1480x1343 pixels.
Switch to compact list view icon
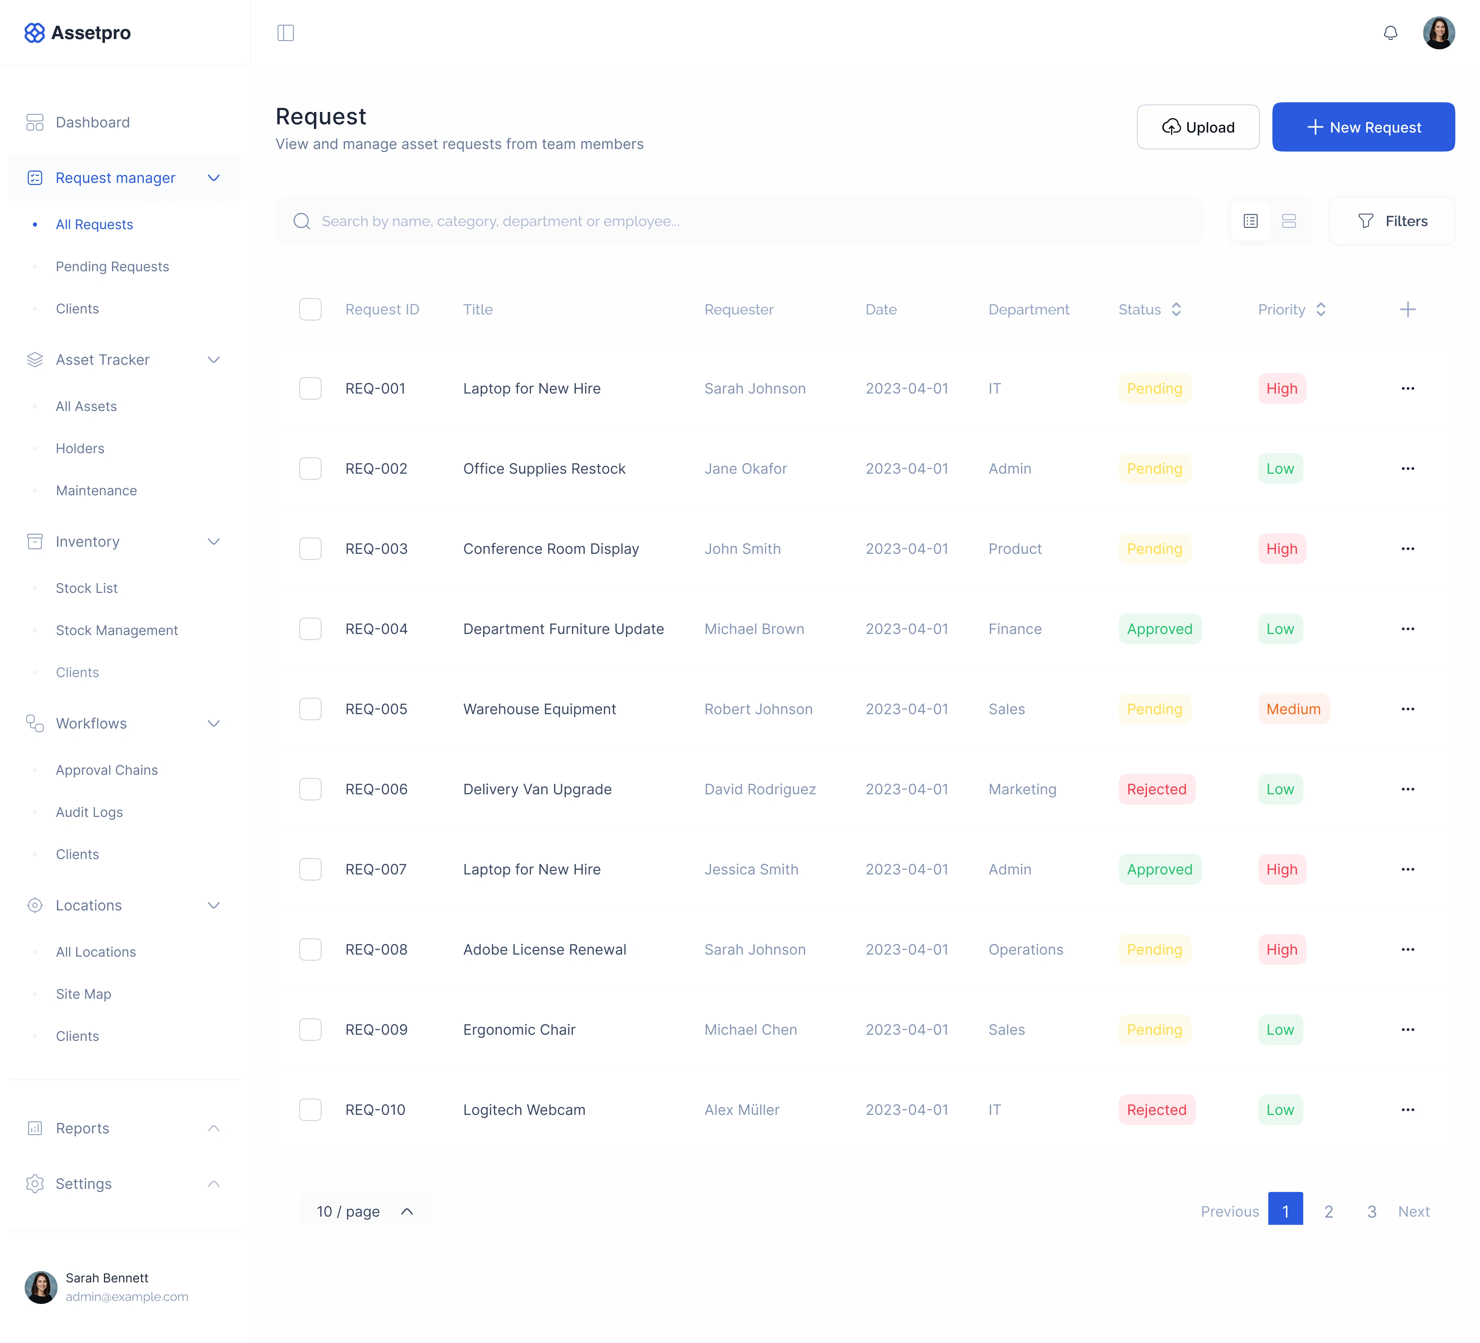pyautogui.click(x=1250, y=221)
